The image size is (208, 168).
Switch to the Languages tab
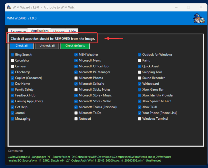18,31
